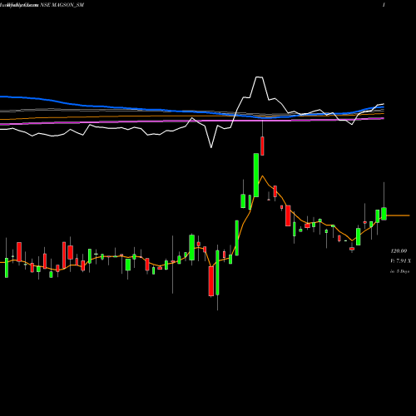Click the V: 7.91 X volume label
416x416 pixels.
(x=400, y=261)
